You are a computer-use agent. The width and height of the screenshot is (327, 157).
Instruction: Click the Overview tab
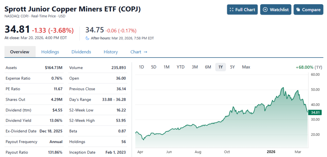click(x=20, y=52)
